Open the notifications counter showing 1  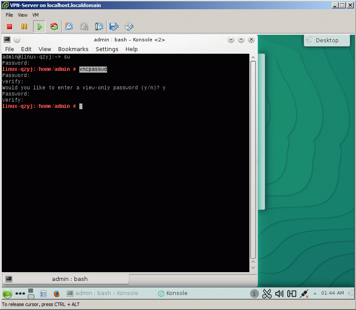pyautogui.click(x=254, y=294)
